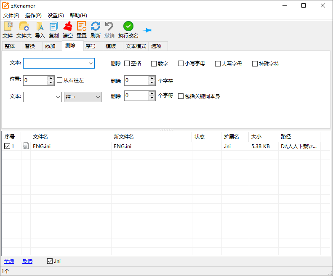The image size is (333, 276).
Task: Click the 清空 clear-list broom icon
Action: pyautogui.click(x=68, y=27)
